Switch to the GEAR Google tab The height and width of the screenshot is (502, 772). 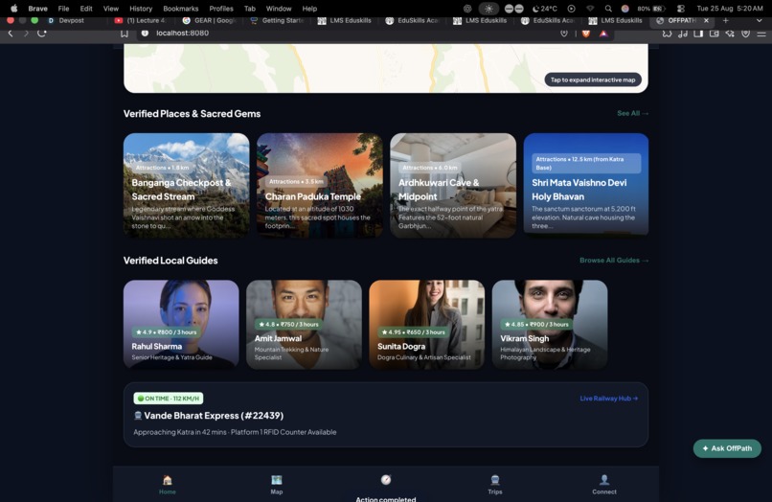209,21
